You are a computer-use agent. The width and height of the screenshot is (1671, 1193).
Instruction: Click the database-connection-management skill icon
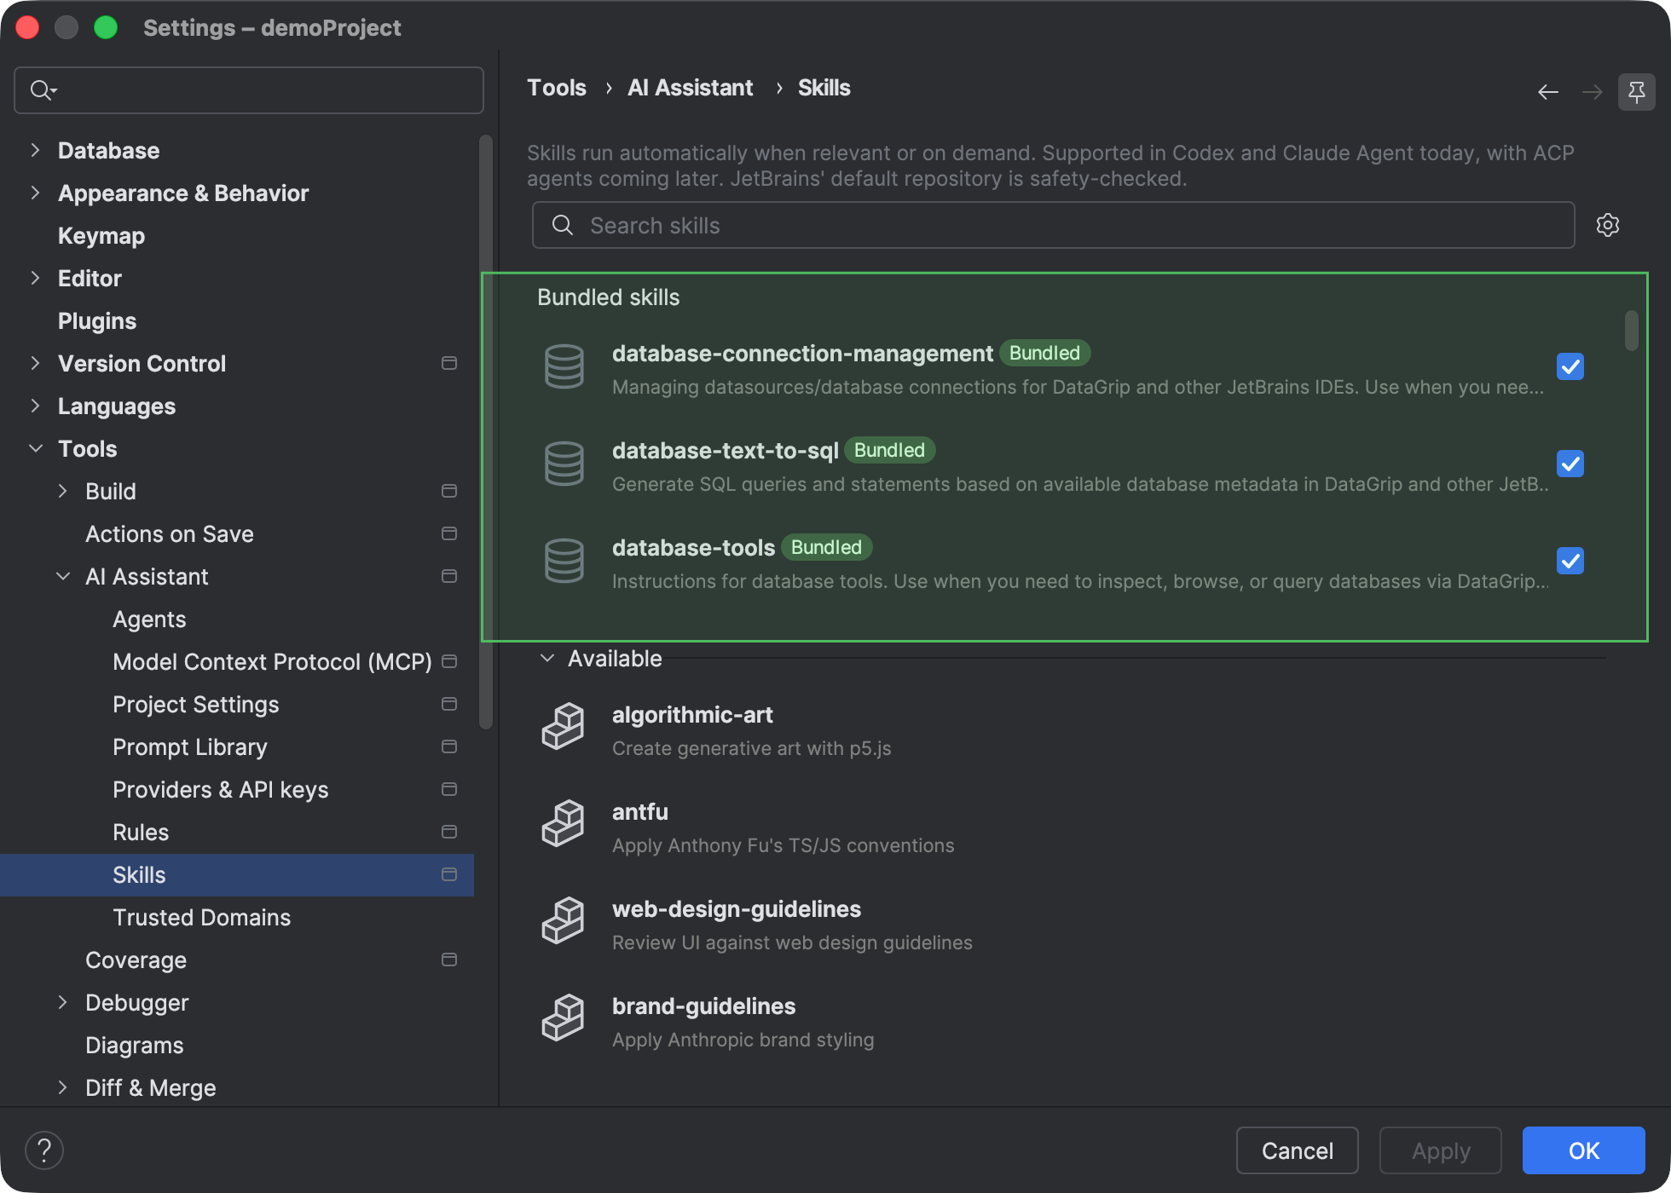click(564, 366)
